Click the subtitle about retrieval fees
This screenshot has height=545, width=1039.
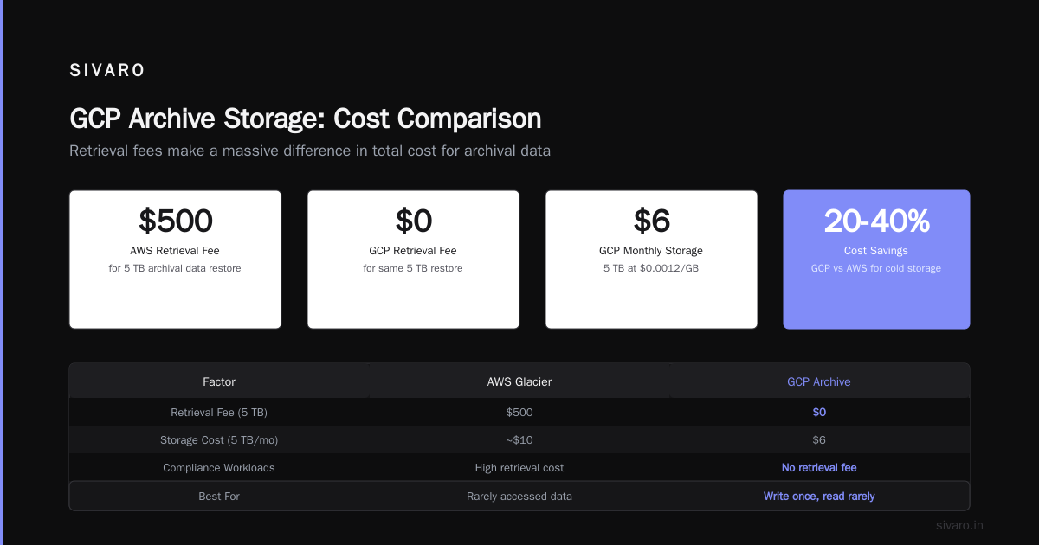tap(310, 151)
